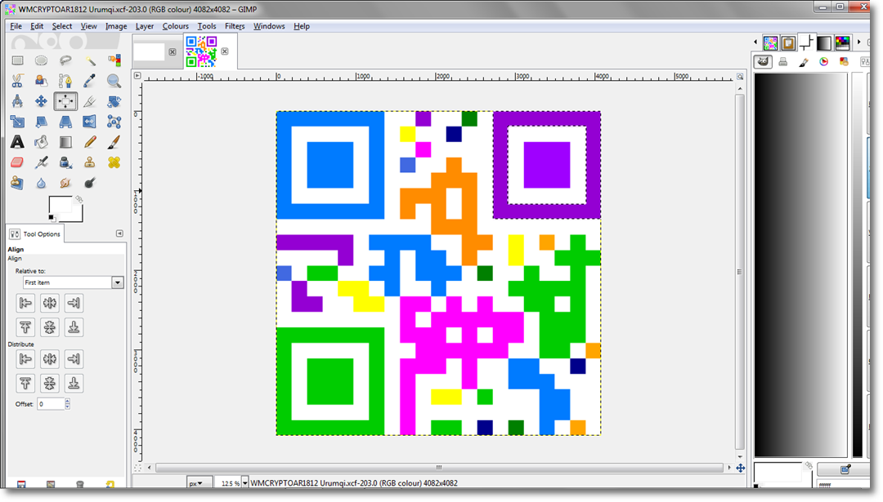This screenshot has width=883, height=502.
Task: Select the Rectangle Select tool
Action: click(x=17, y=60)
